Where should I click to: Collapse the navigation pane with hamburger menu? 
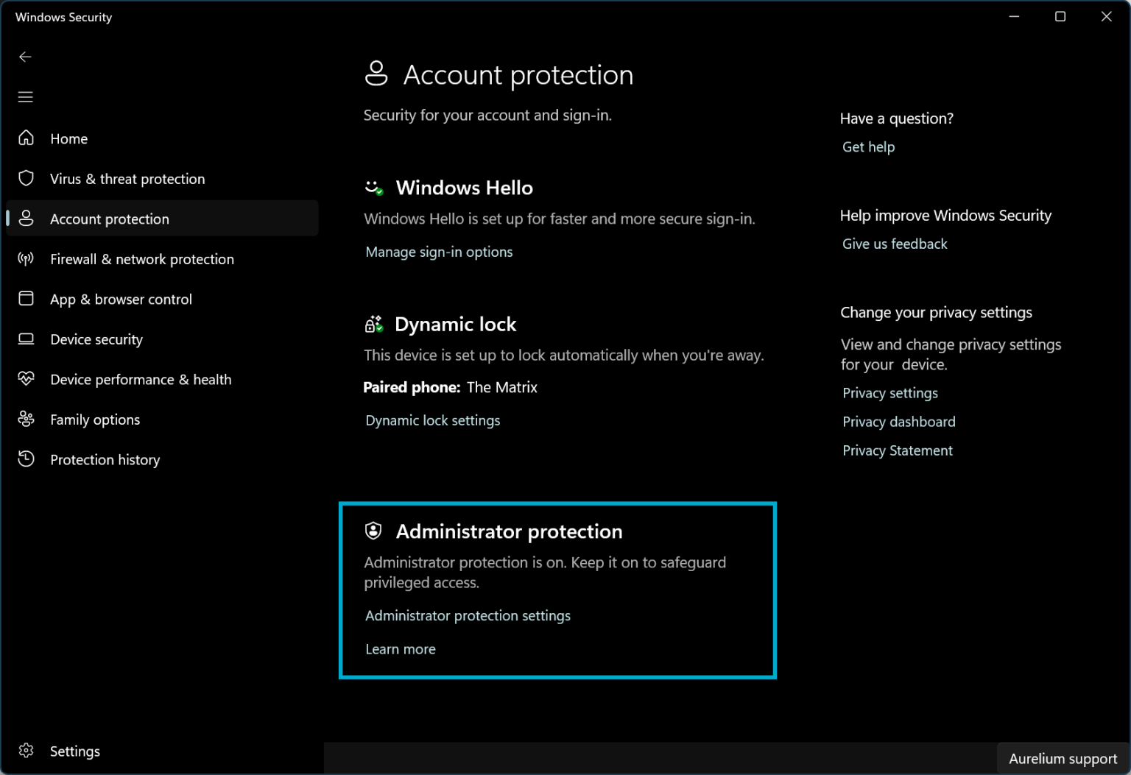pyautogui.click(x=25, y=96)
